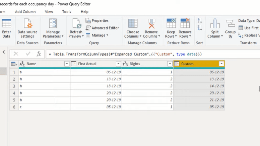Click Nights cell in row 6
This screenshot has width=260, height=146.
pos(147,107)
